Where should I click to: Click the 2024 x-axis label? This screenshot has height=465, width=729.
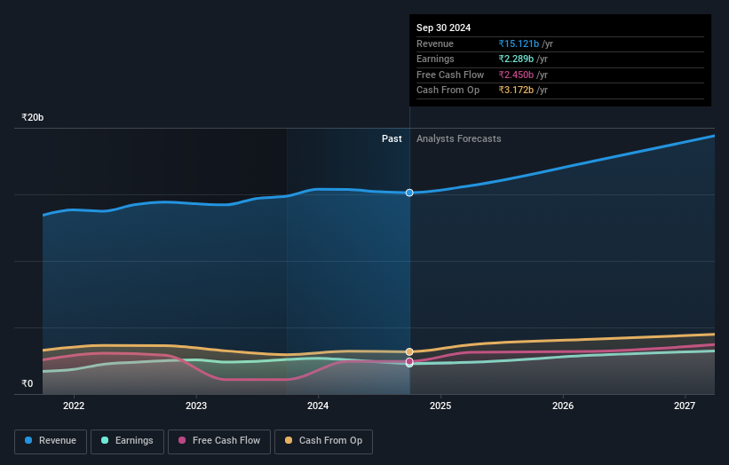(x=318, y=406)
